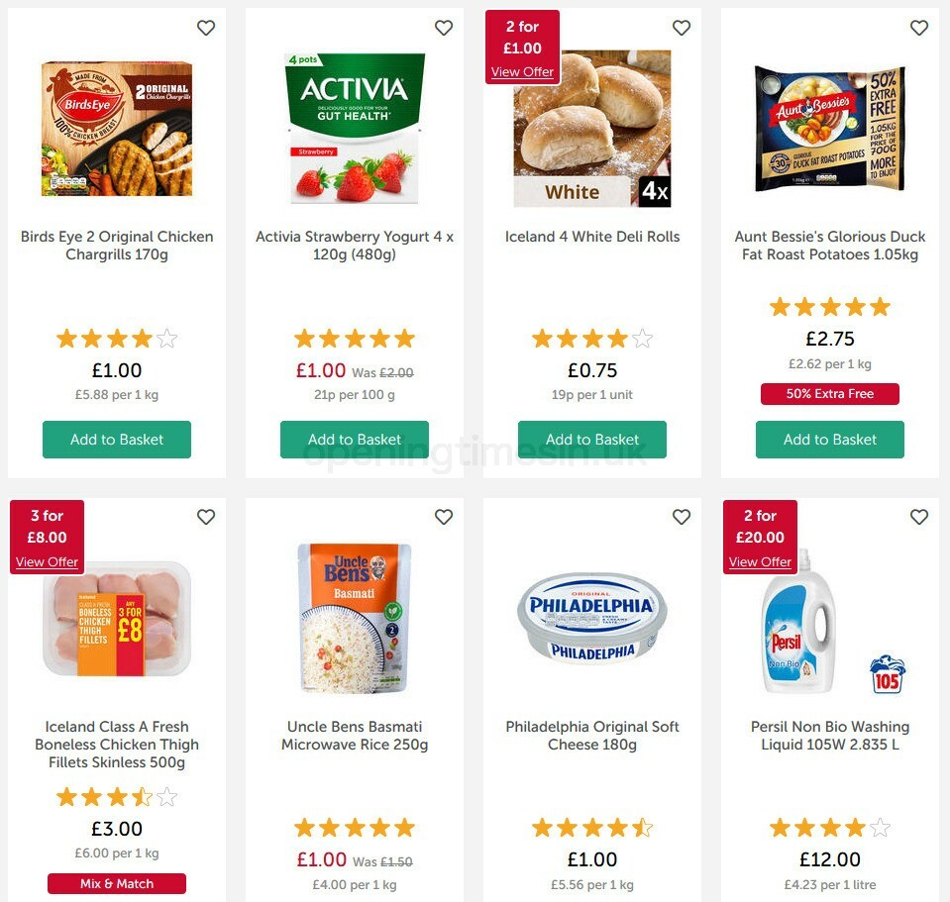Click the star rating on Philadelphia cheese
Viewport: 950px width, 902px height.
pyautogui.click(x=591, y=827)
